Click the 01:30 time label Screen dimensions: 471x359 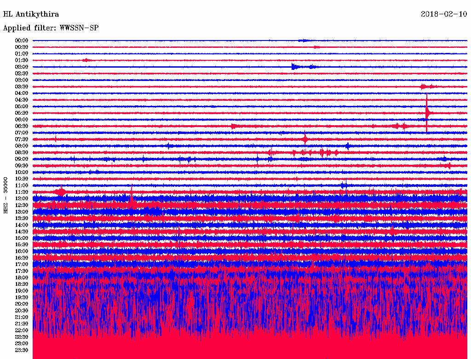click(x=22, y=60)
